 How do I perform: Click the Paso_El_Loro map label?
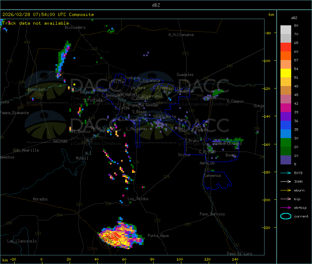(240, 254)
